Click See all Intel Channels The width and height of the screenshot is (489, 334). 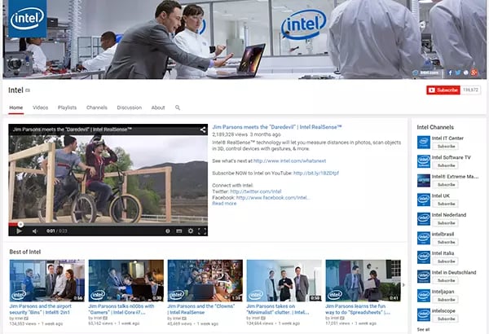423,330
